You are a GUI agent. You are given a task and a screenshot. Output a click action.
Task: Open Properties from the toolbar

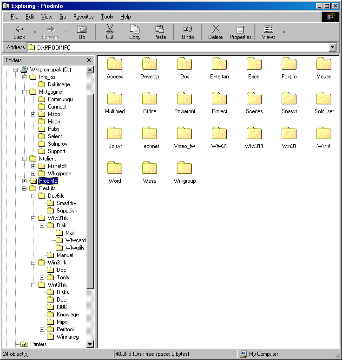pyautogui.click(x=241, y=32)
